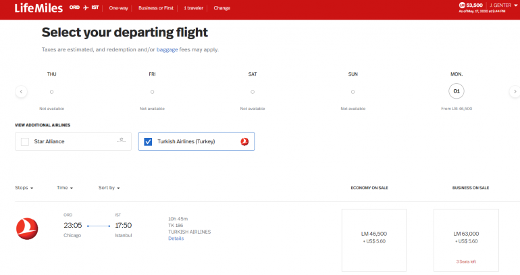Click the One-way trip type item
The width and height of the screenshot is (520, 275).
119,8
